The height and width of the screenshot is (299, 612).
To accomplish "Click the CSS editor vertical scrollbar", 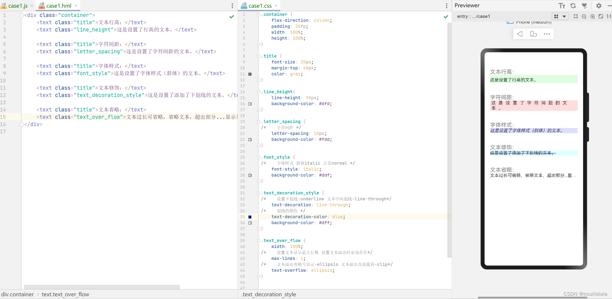I will [x=449, y=140].
